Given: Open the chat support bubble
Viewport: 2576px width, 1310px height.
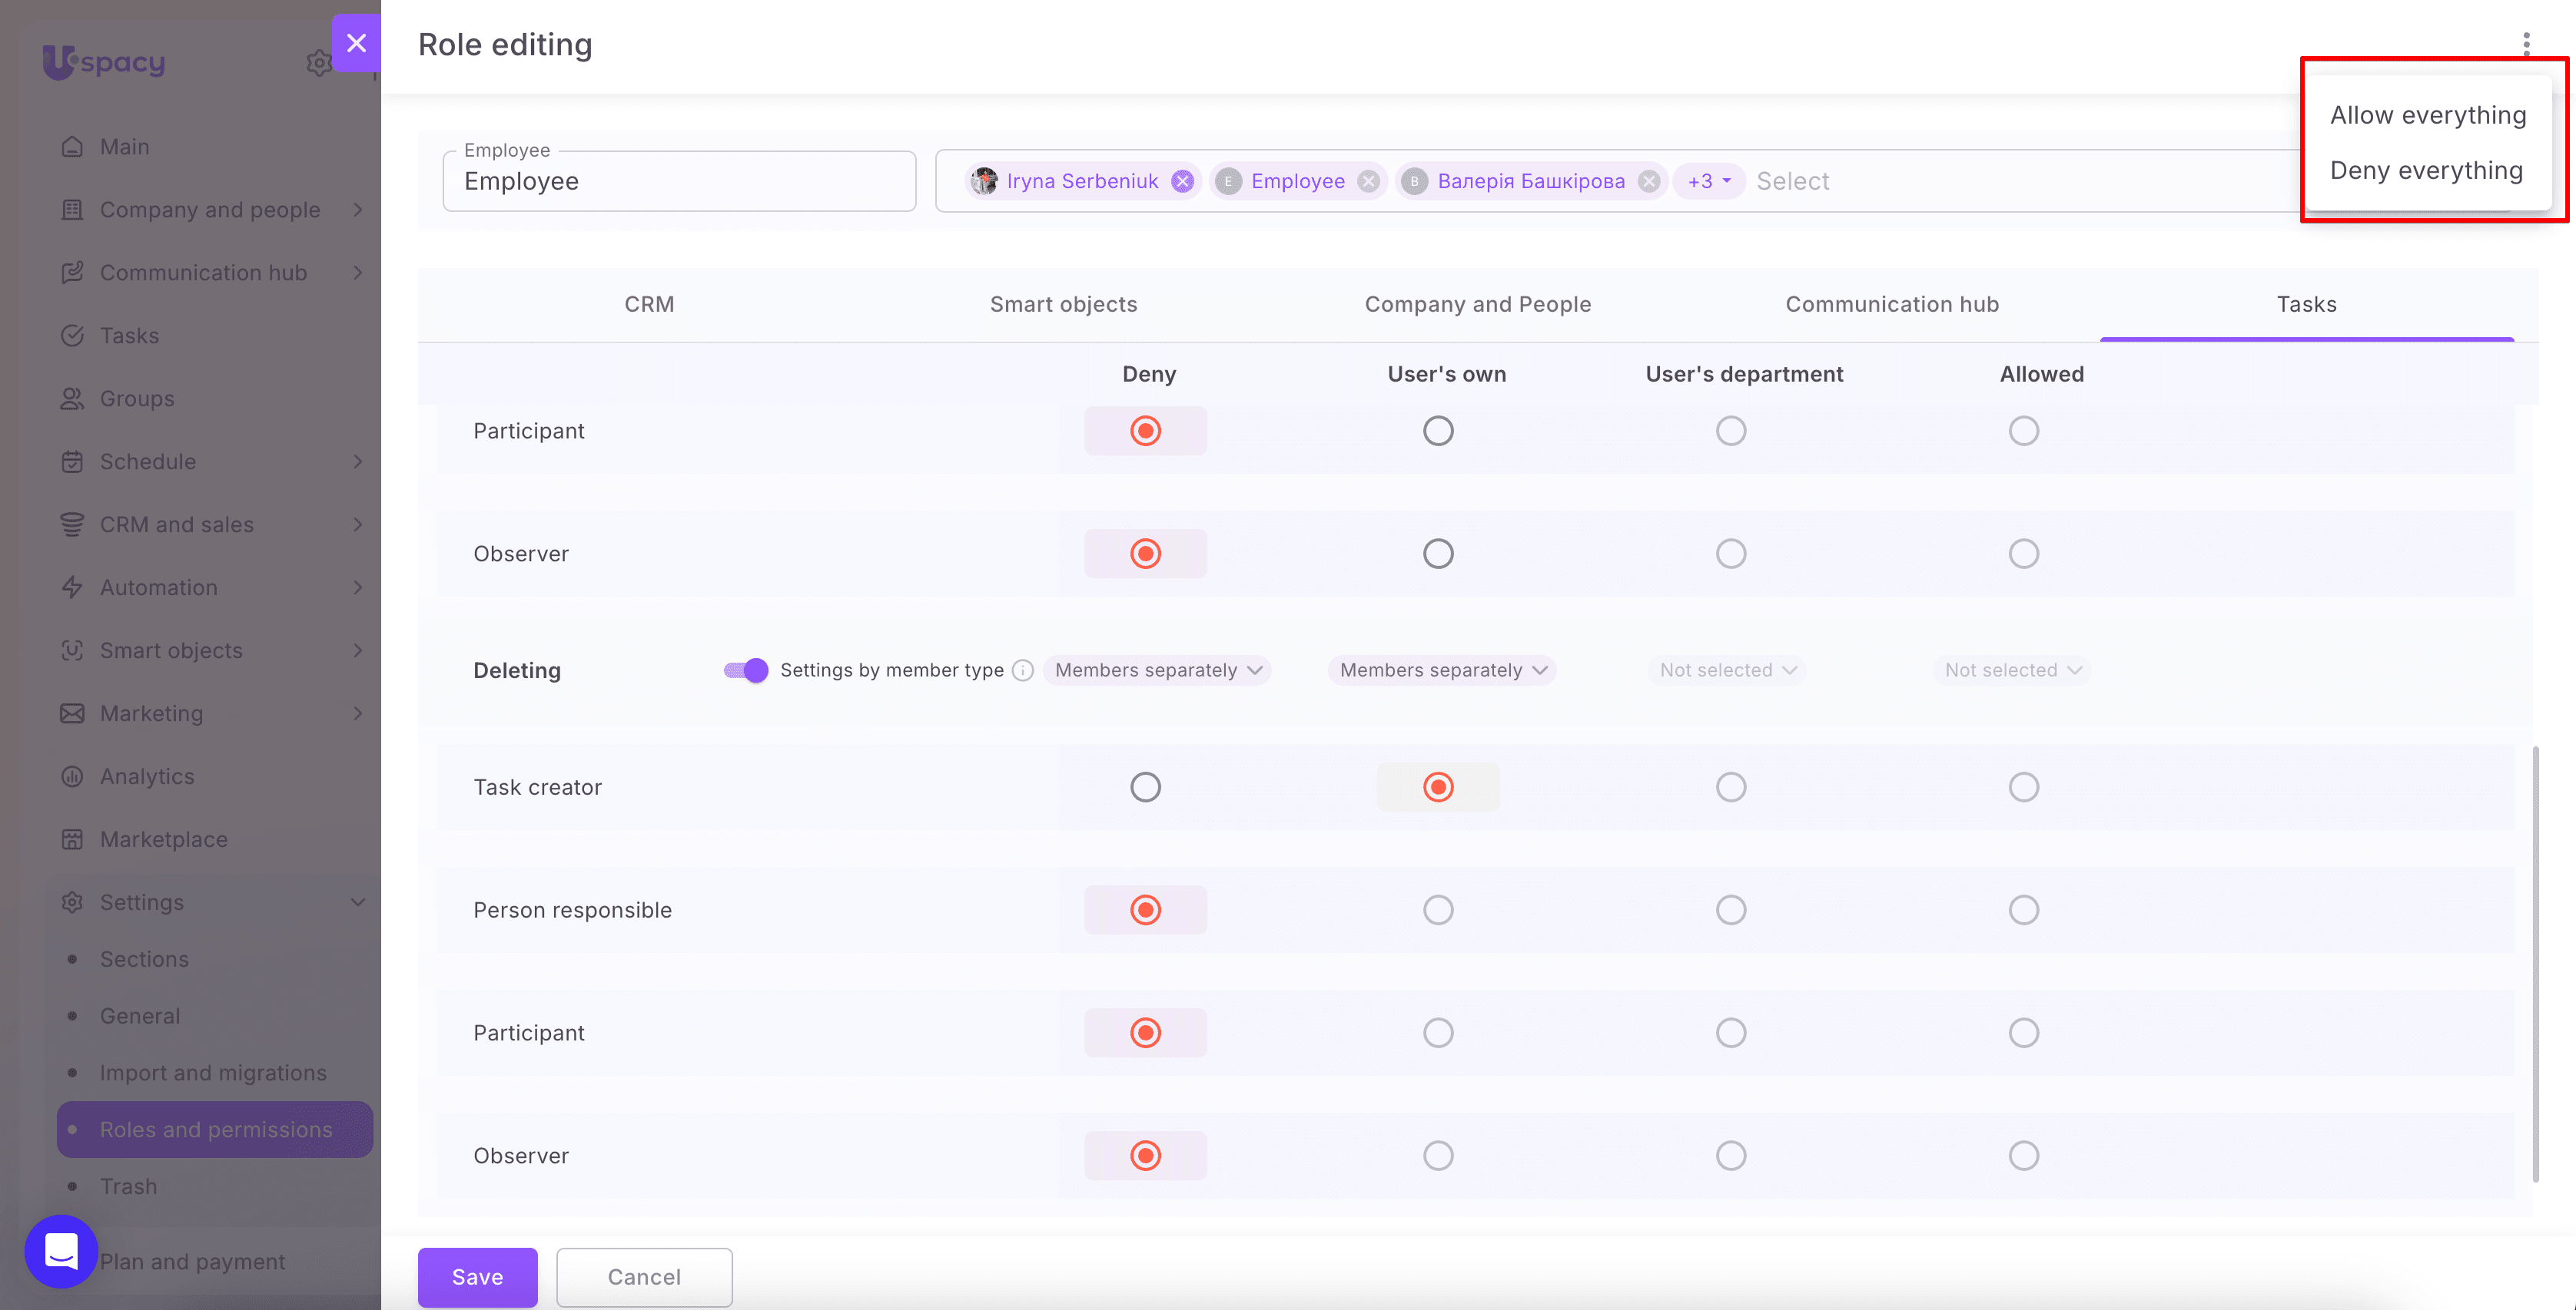Looking at the screenshot, I should [61, 1251].
